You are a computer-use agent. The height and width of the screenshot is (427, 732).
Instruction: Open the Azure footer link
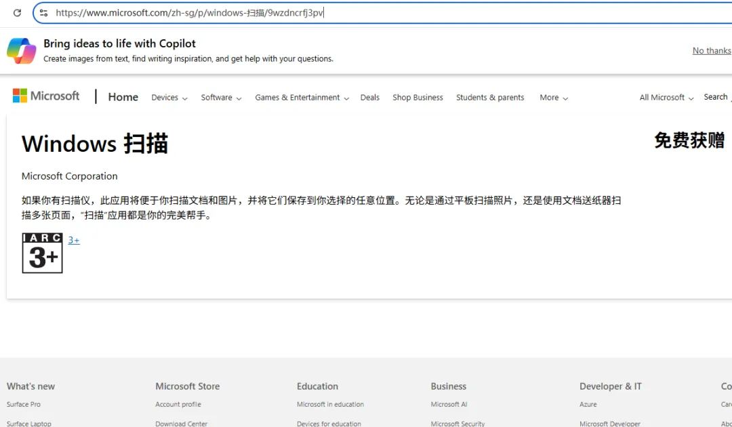[x=588, y=404]
